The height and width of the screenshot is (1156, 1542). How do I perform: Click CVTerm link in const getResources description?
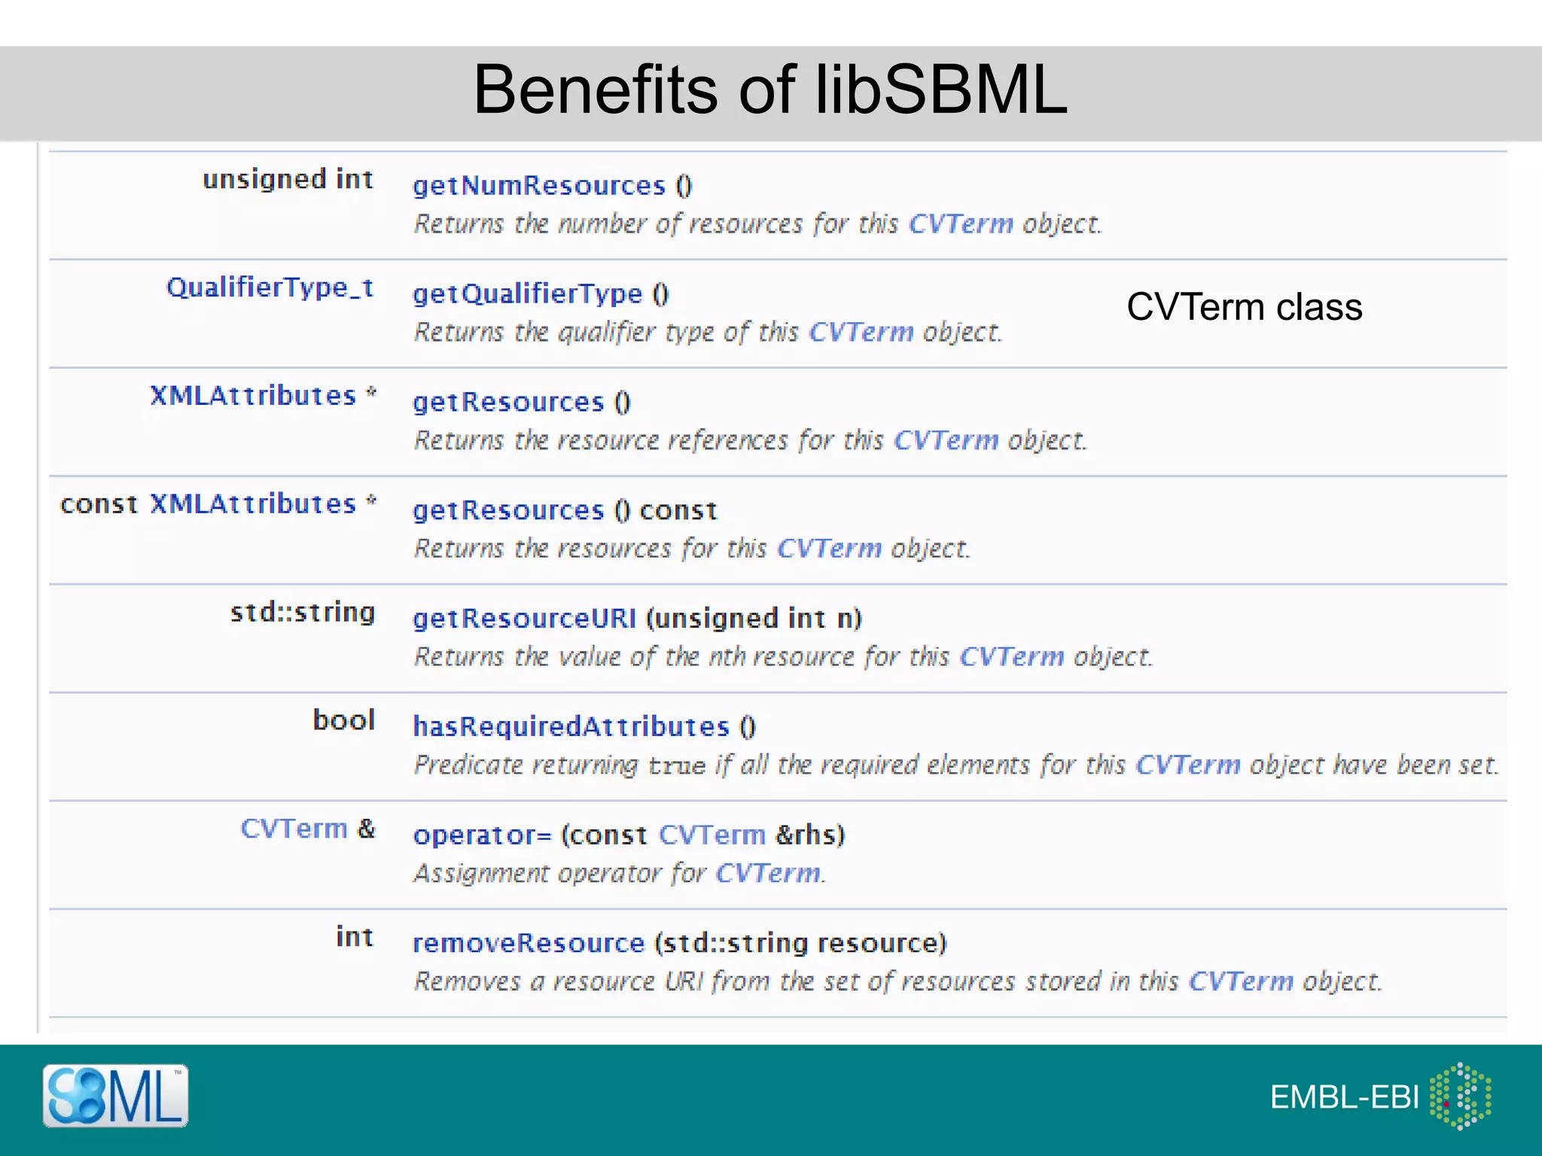coord(830,549)
